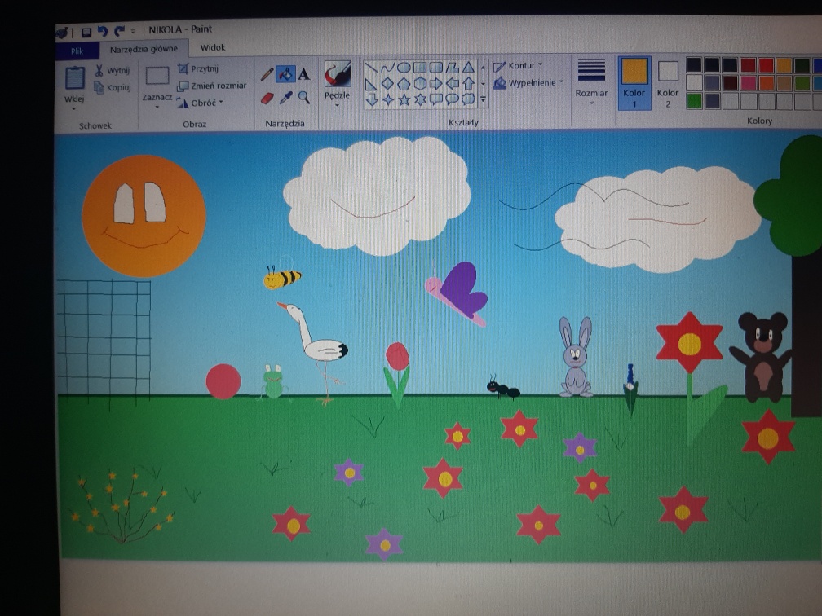Pick the pink color swatch
The width and height of the screenshot is (822, 616).
(748, 83)
